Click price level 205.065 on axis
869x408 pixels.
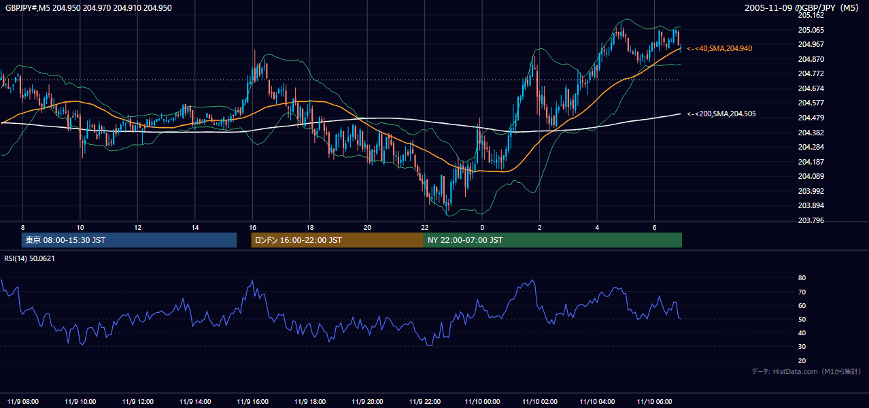811,30
